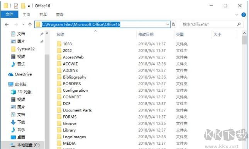Sort by 名称 column header

60,34
